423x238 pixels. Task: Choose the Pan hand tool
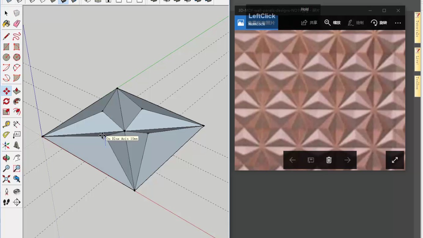click(17, 158)
